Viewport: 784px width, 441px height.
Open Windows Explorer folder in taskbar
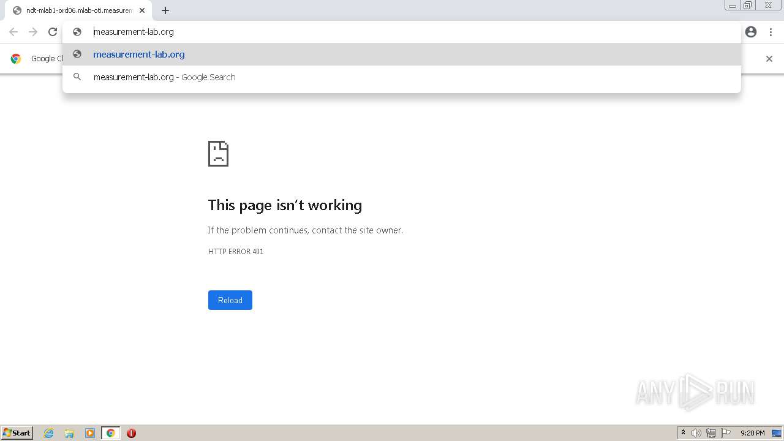69,433
